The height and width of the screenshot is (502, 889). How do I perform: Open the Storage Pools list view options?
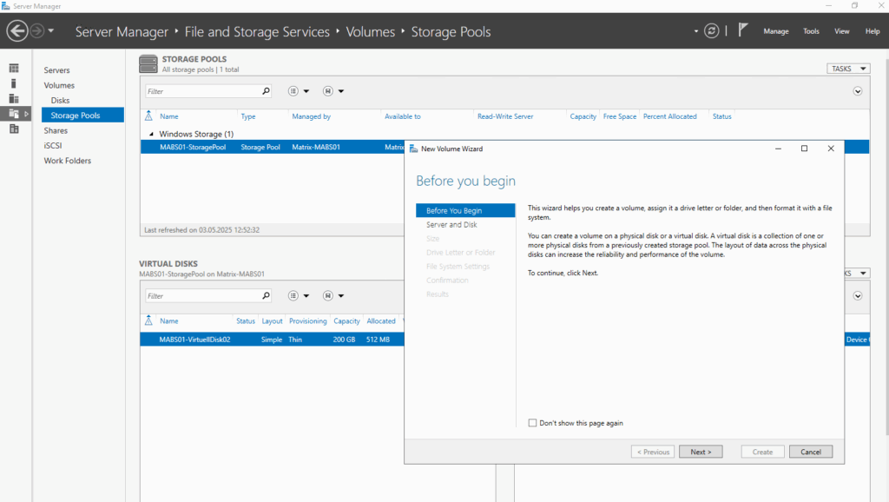pyautogui.click(x=299, y=90)
